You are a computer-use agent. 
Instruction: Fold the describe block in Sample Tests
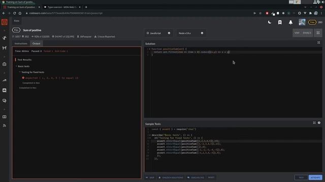tap(150, 135)
